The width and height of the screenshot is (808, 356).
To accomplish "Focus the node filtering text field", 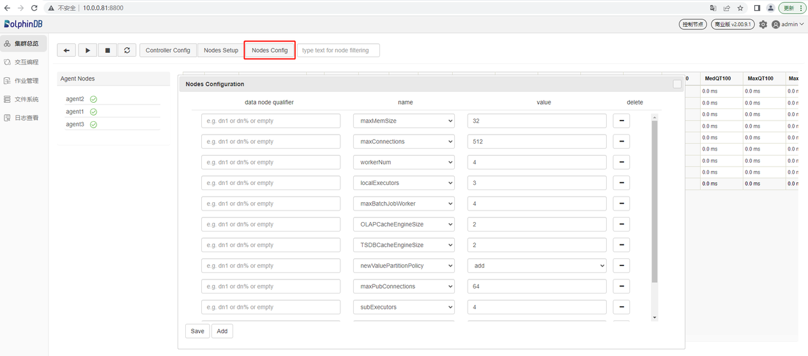I will 339,50.
